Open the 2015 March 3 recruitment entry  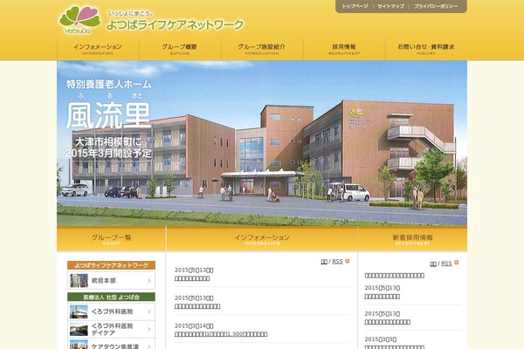pyautogui.click(x=395, y=346)
